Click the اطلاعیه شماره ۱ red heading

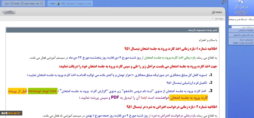171,49
